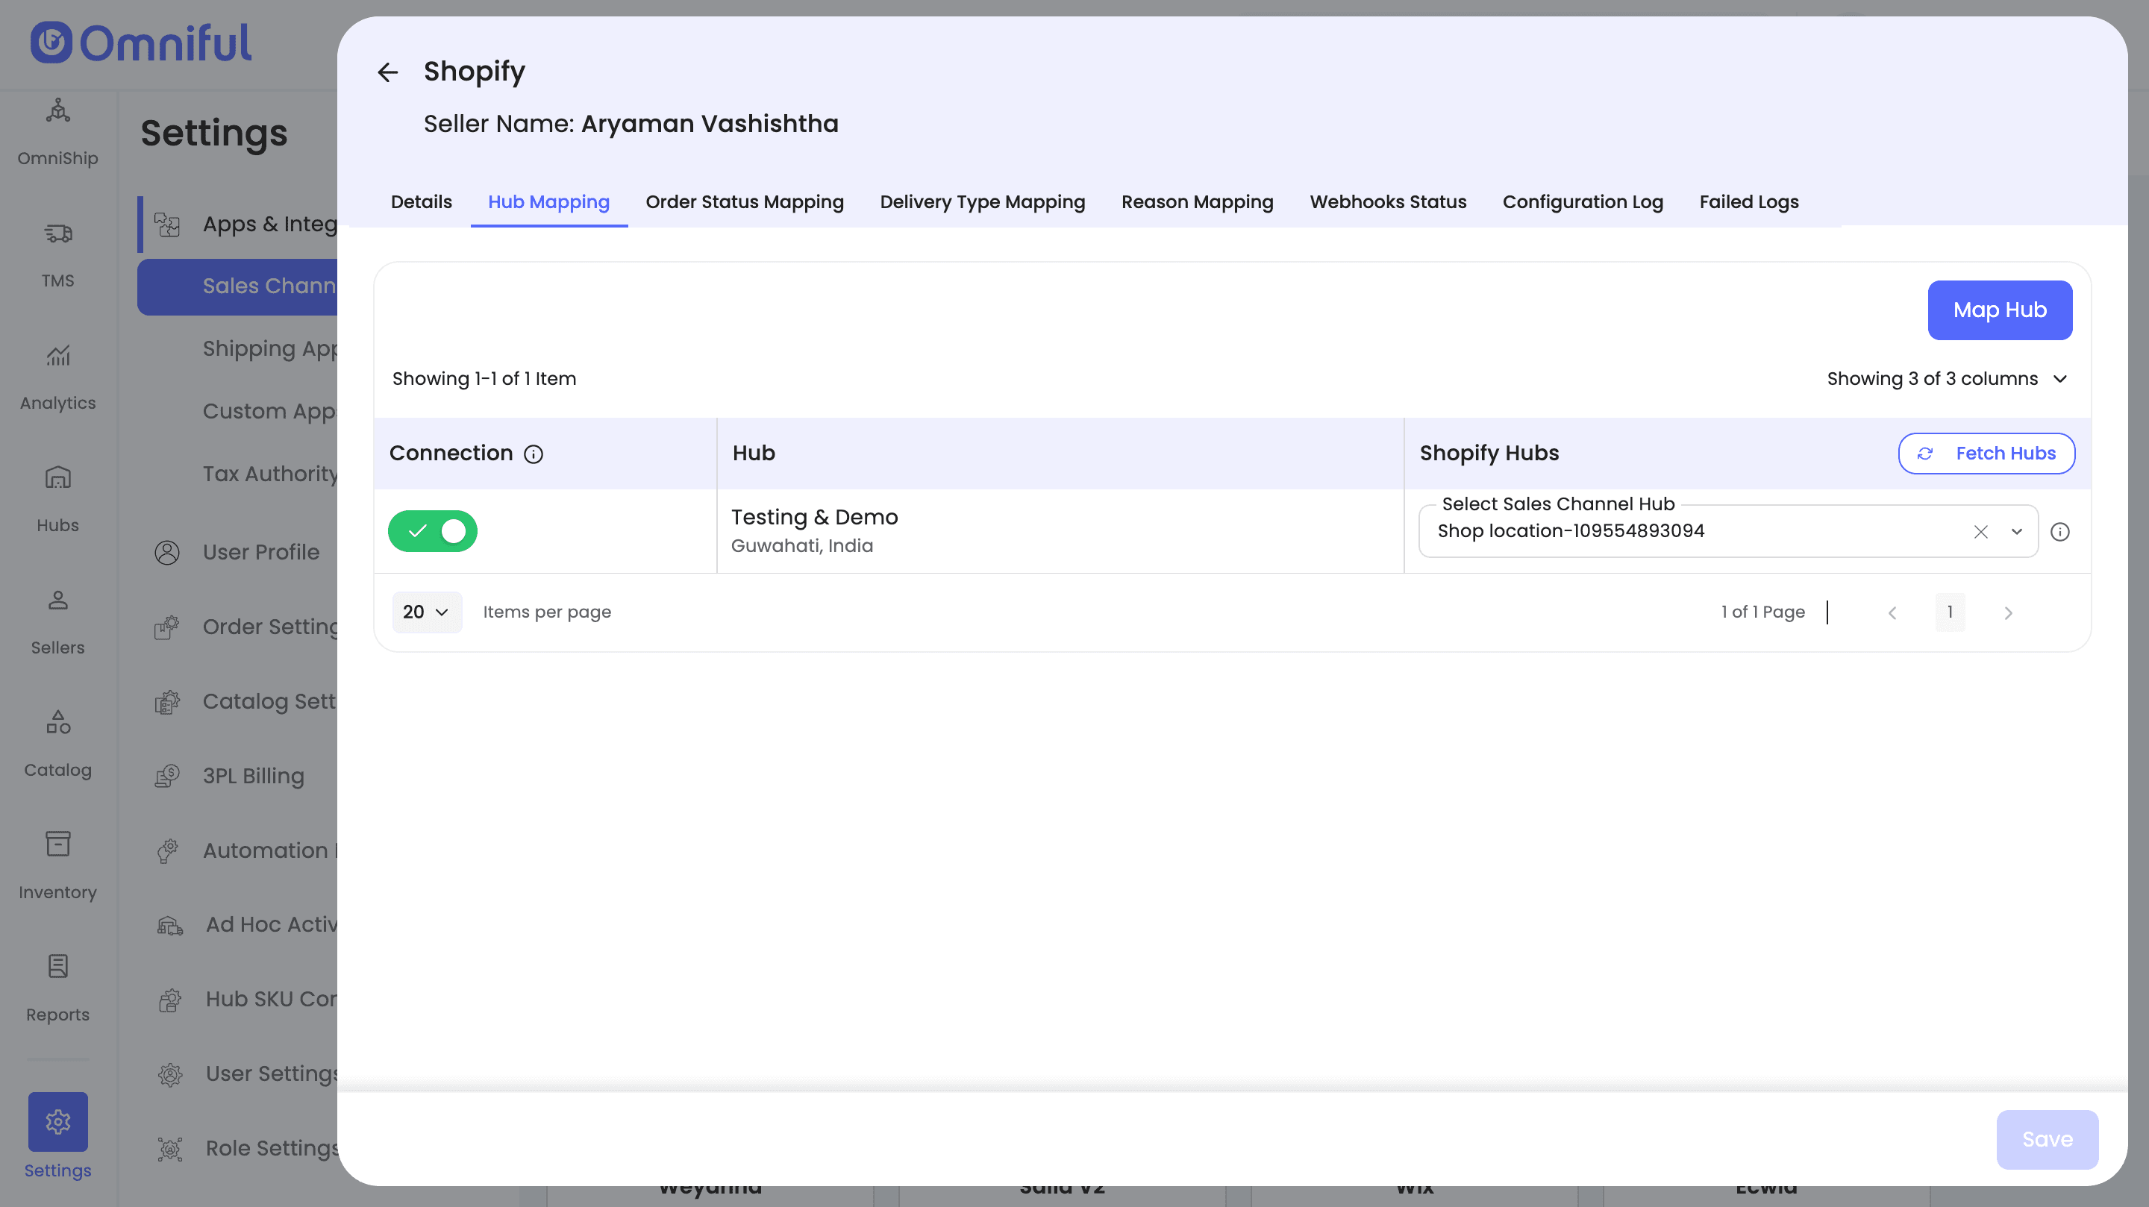Switch to the Webhooks Status tab
The image size is (2149, 1207).
click(1387, 202)
